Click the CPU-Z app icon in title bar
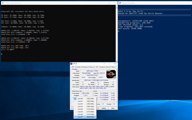The height and width of the screenshot is (120, 192). (71, 64)
